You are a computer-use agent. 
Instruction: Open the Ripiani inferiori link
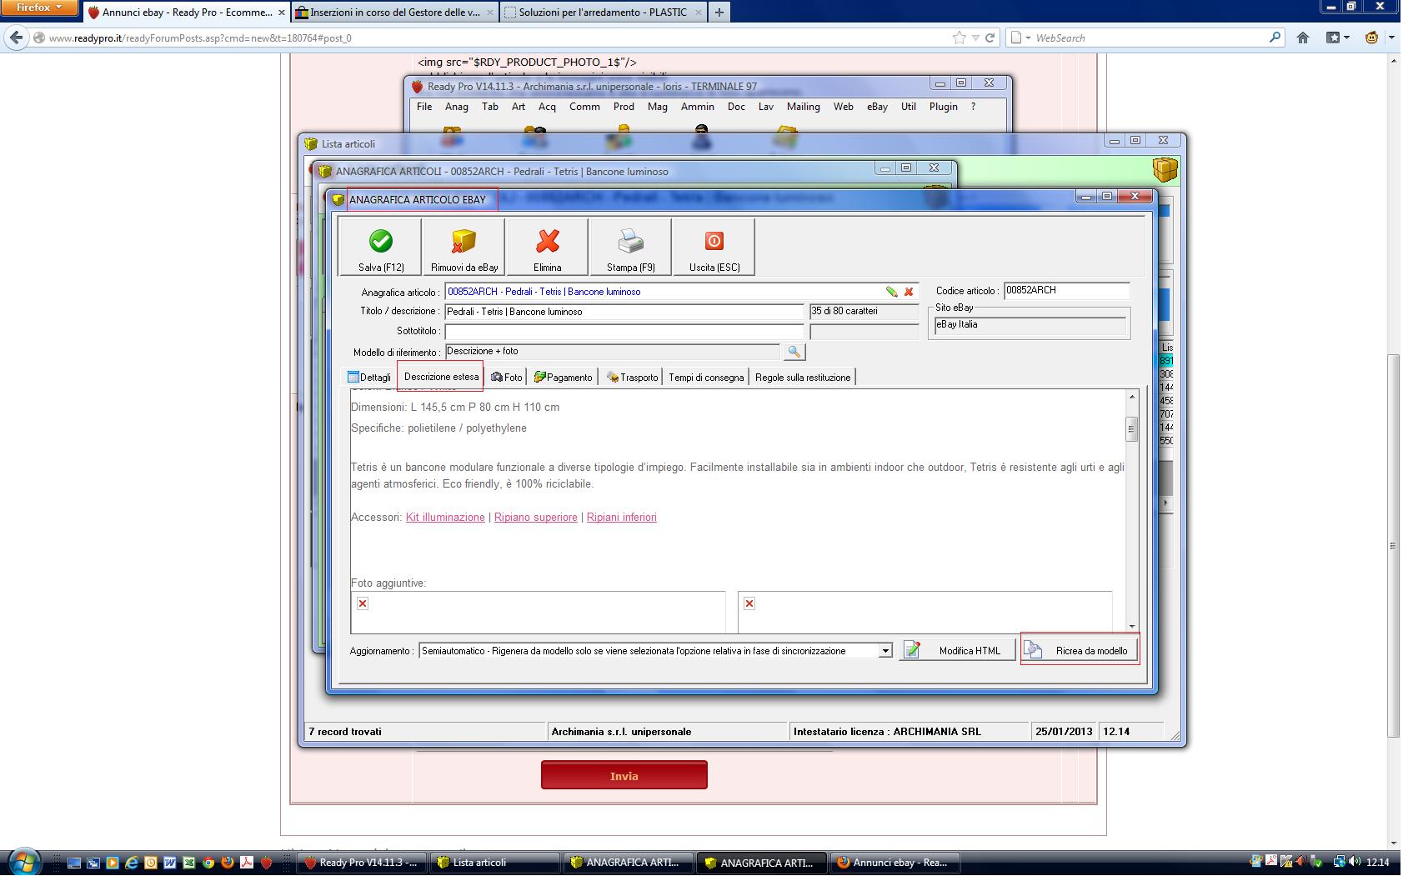622,518
